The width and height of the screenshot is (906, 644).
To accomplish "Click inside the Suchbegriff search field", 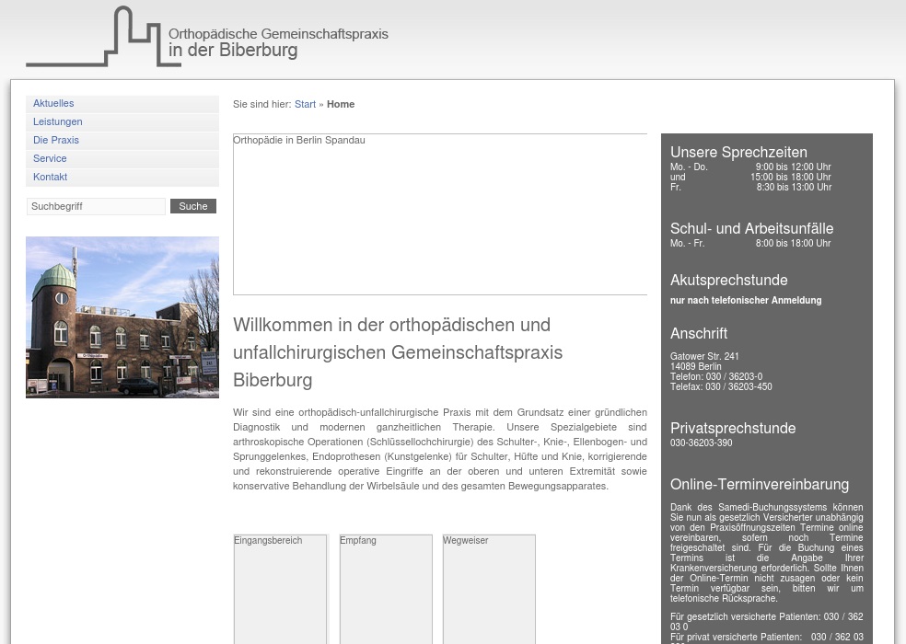I will [x=96, y=206].
